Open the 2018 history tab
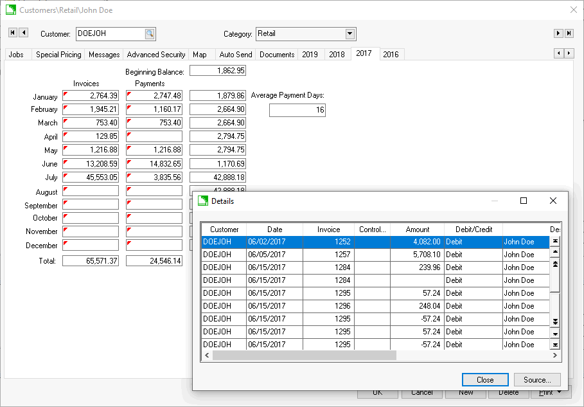Viewport: 584px width, 407px height. pyautogui.click(x=337, y=55)
